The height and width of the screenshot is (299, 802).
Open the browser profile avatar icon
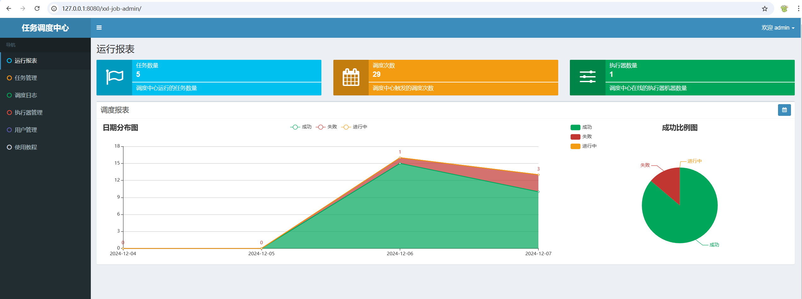784,8
